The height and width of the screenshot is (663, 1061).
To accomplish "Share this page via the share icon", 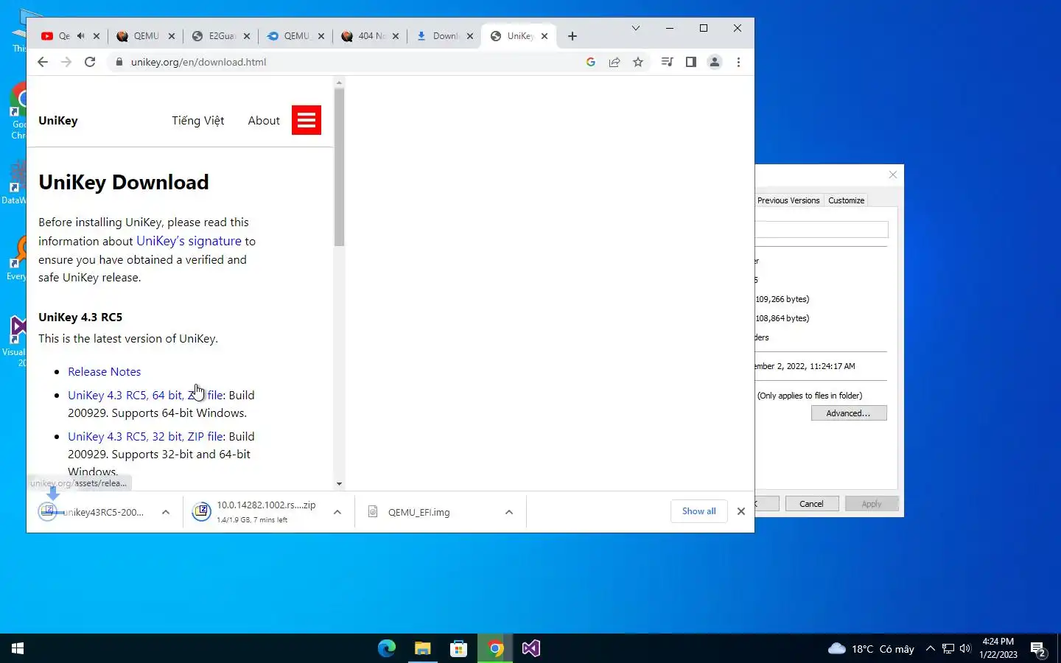I will pyautogui.click(x=614, y=62).
